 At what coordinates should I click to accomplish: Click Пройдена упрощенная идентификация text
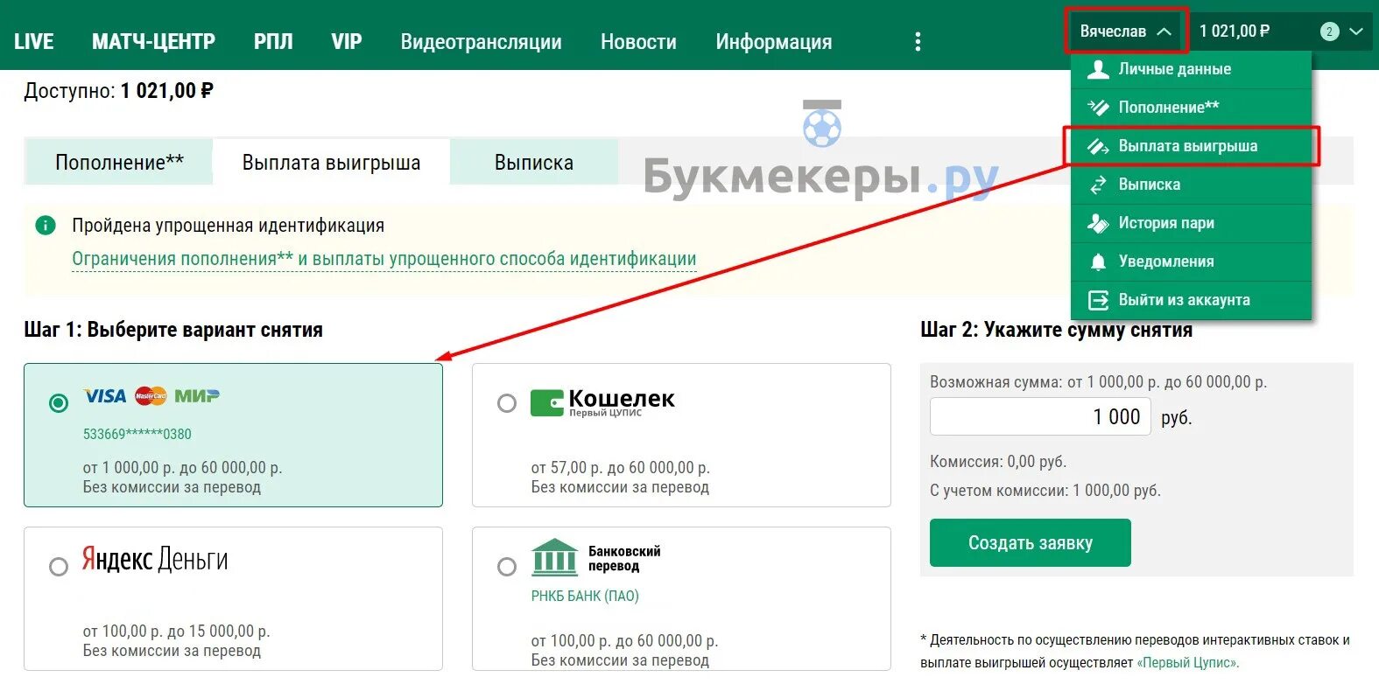[x=229, y=226]
